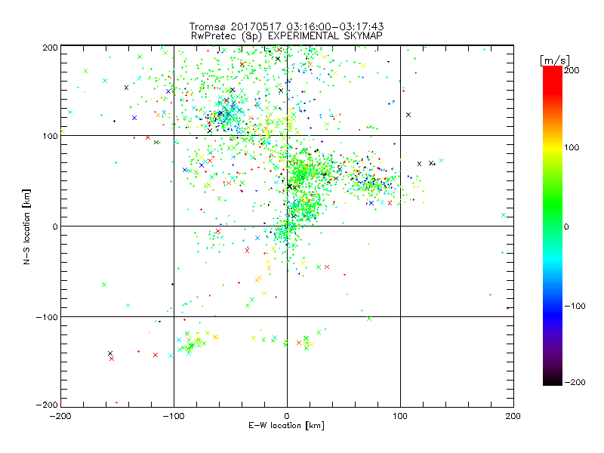
Task: Click the x-axis '200' tick label
Action: (513, 416)
